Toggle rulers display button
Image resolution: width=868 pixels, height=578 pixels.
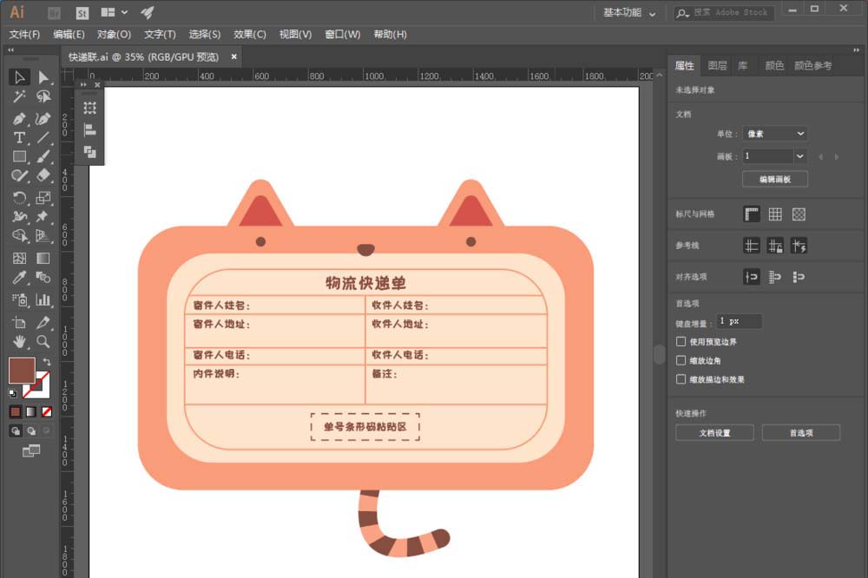[x=751, y=214]
